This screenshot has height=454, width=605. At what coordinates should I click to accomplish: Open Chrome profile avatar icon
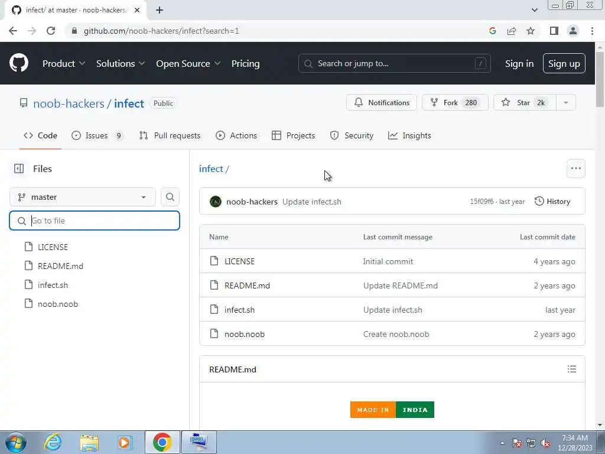coord(573,31)
